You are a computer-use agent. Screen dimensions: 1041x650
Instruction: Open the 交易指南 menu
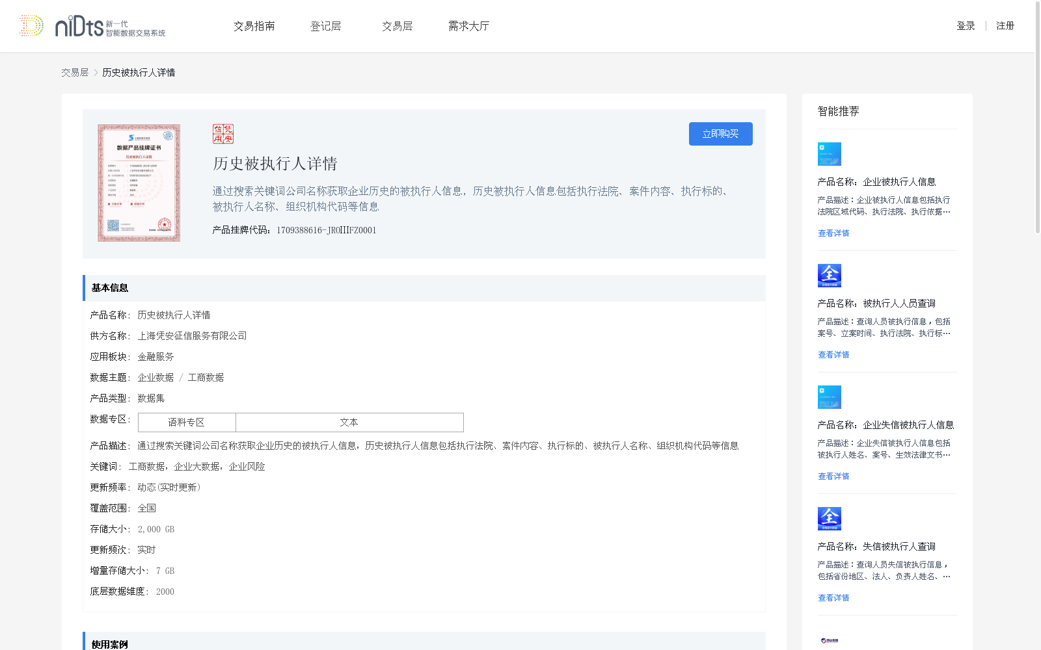[x=254, y=26]
